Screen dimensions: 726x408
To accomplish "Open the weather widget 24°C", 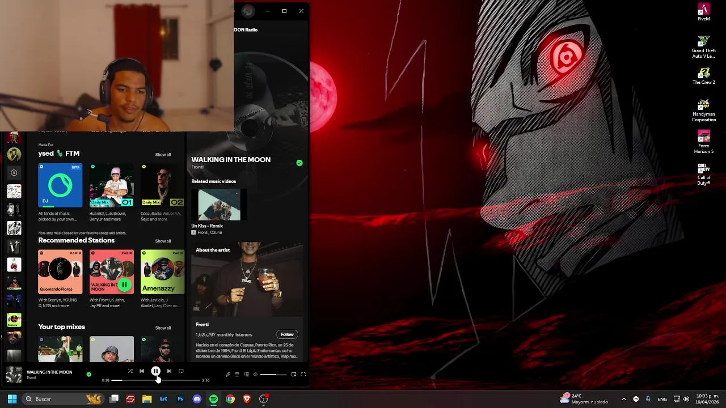I will tap(584, 399).
